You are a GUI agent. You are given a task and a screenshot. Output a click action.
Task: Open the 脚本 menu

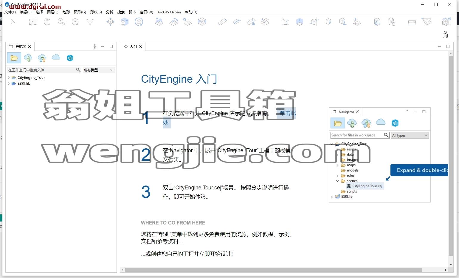(132, 12)
